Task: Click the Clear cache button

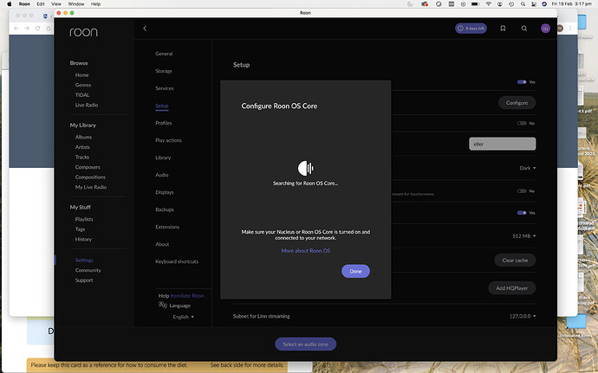Action: 515,260
